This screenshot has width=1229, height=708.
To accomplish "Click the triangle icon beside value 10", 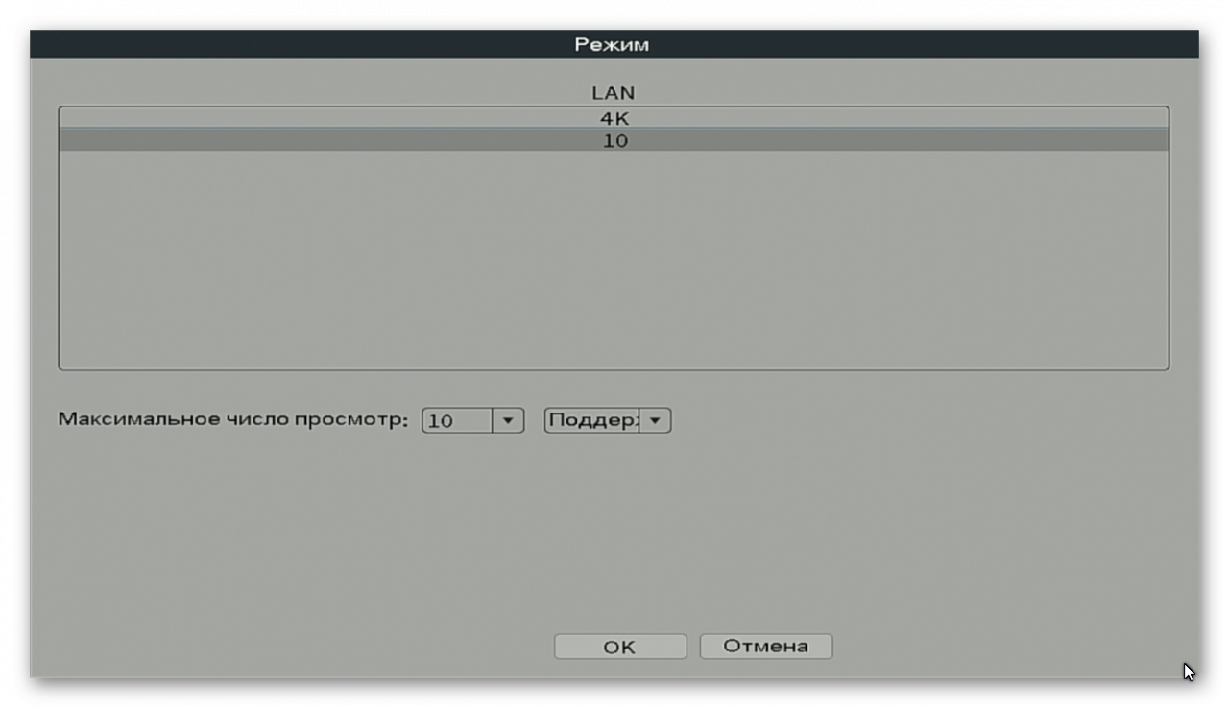I will 508,420.
